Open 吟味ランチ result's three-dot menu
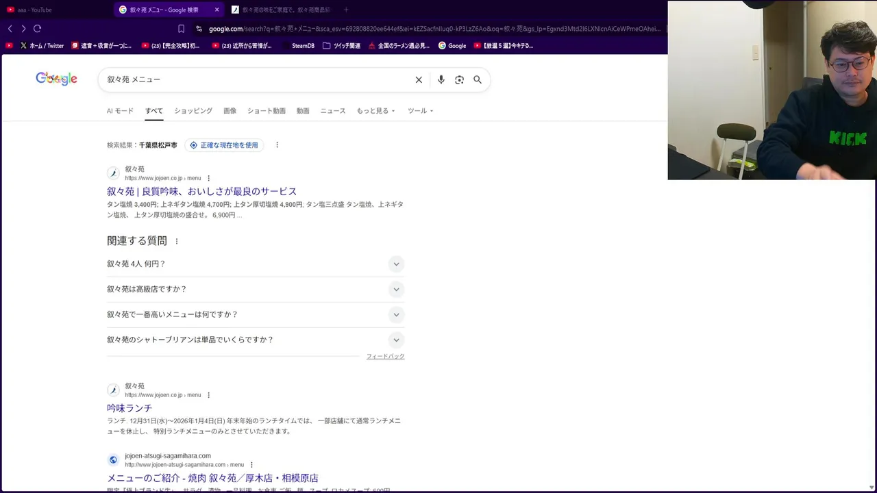Viewport: 877px width, 493px height. point(209,395)
